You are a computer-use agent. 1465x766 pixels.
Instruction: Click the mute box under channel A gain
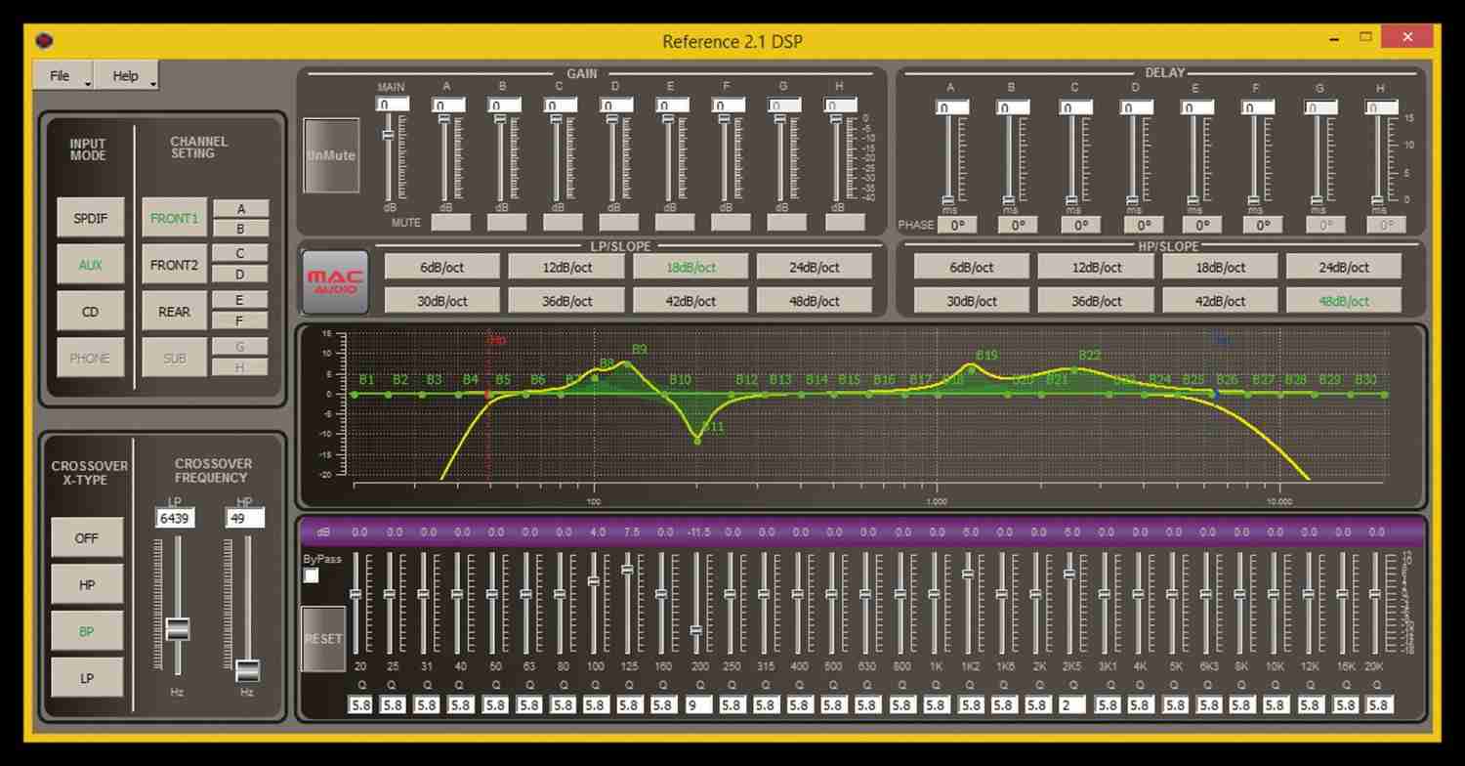450,223
